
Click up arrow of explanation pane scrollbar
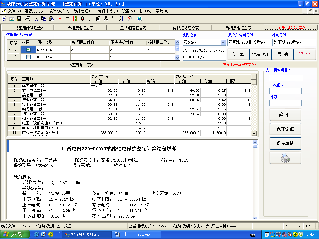coord(255,142)
